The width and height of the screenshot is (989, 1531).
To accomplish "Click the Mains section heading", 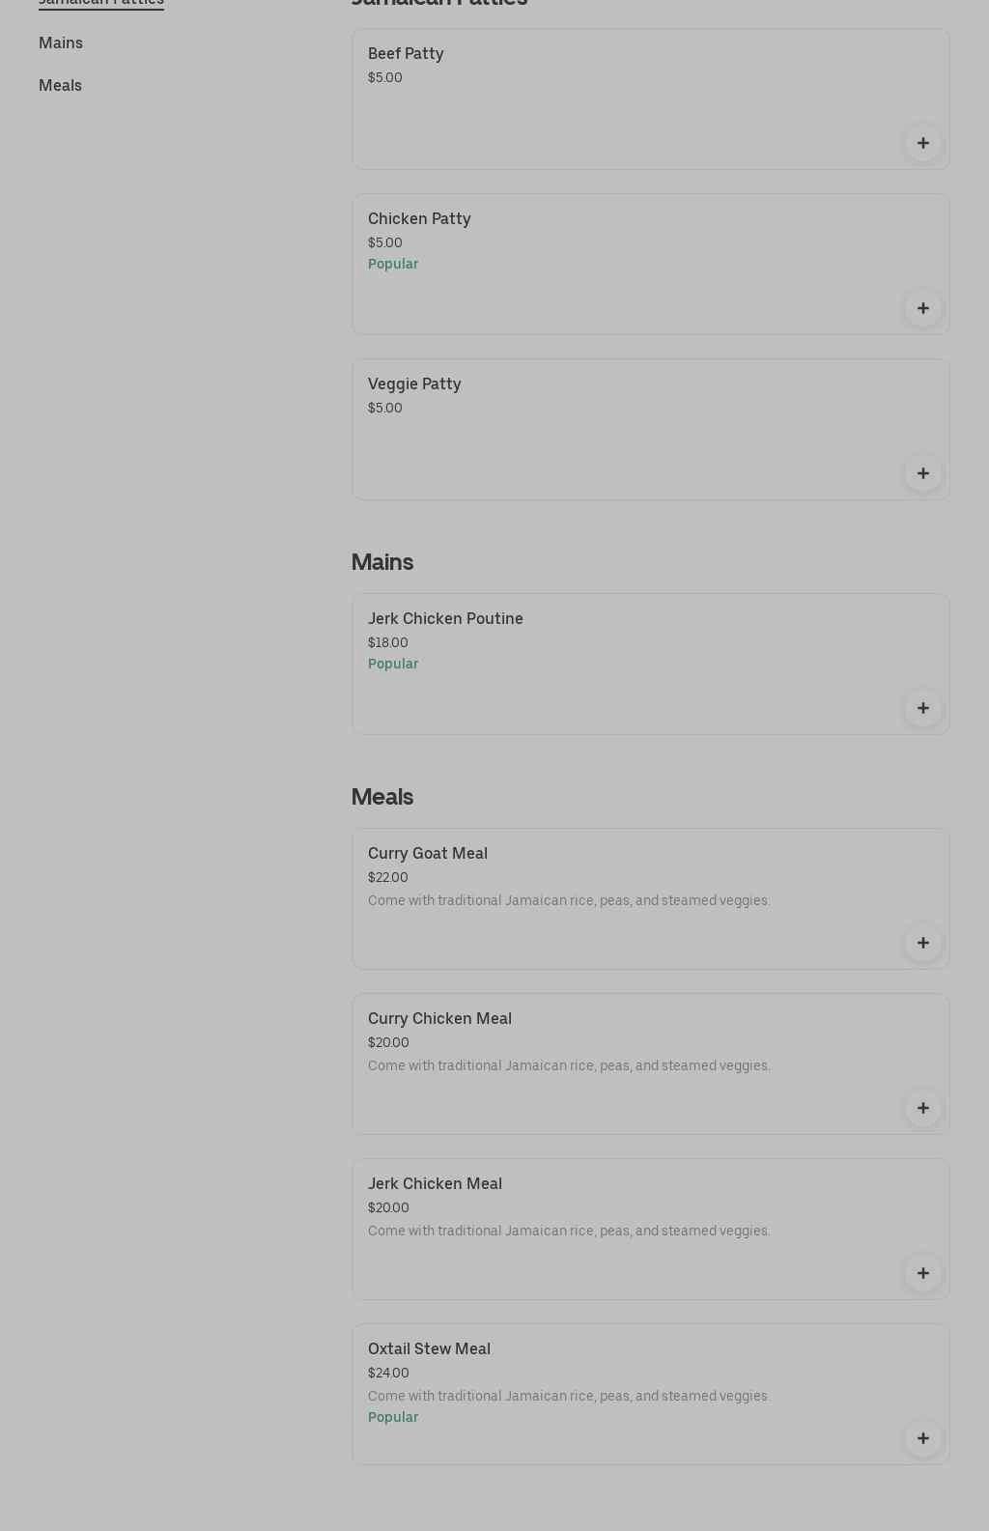I will pos(382,562).
